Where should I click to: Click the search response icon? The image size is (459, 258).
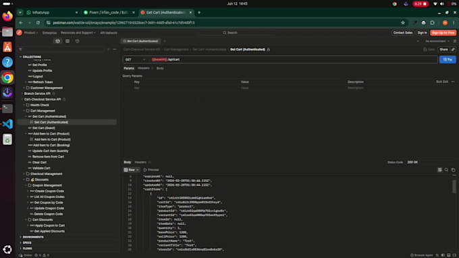pos(446,170)
